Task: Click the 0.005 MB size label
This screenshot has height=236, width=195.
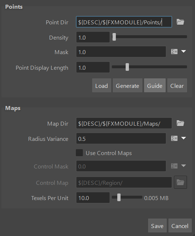Action: [x=156, y=198]
